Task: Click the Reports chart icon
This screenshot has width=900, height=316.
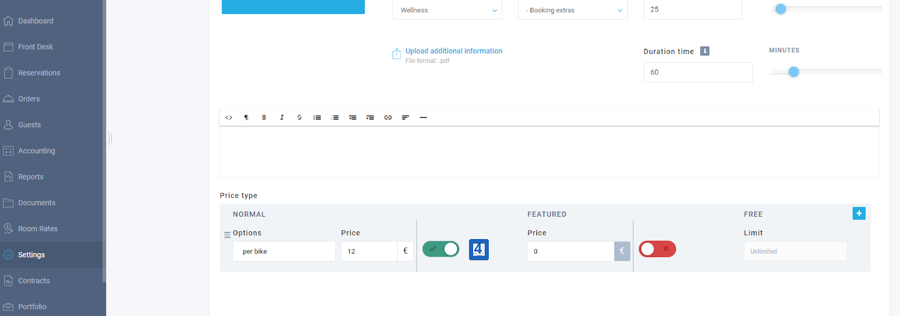Action: point(8,176)
